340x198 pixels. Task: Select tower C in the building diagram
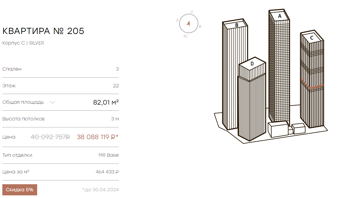point(312,79)
